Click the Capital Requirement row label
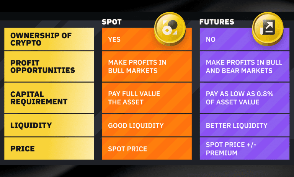The width and height of the screenshot is (294, 177). click(x=49, y=98)
